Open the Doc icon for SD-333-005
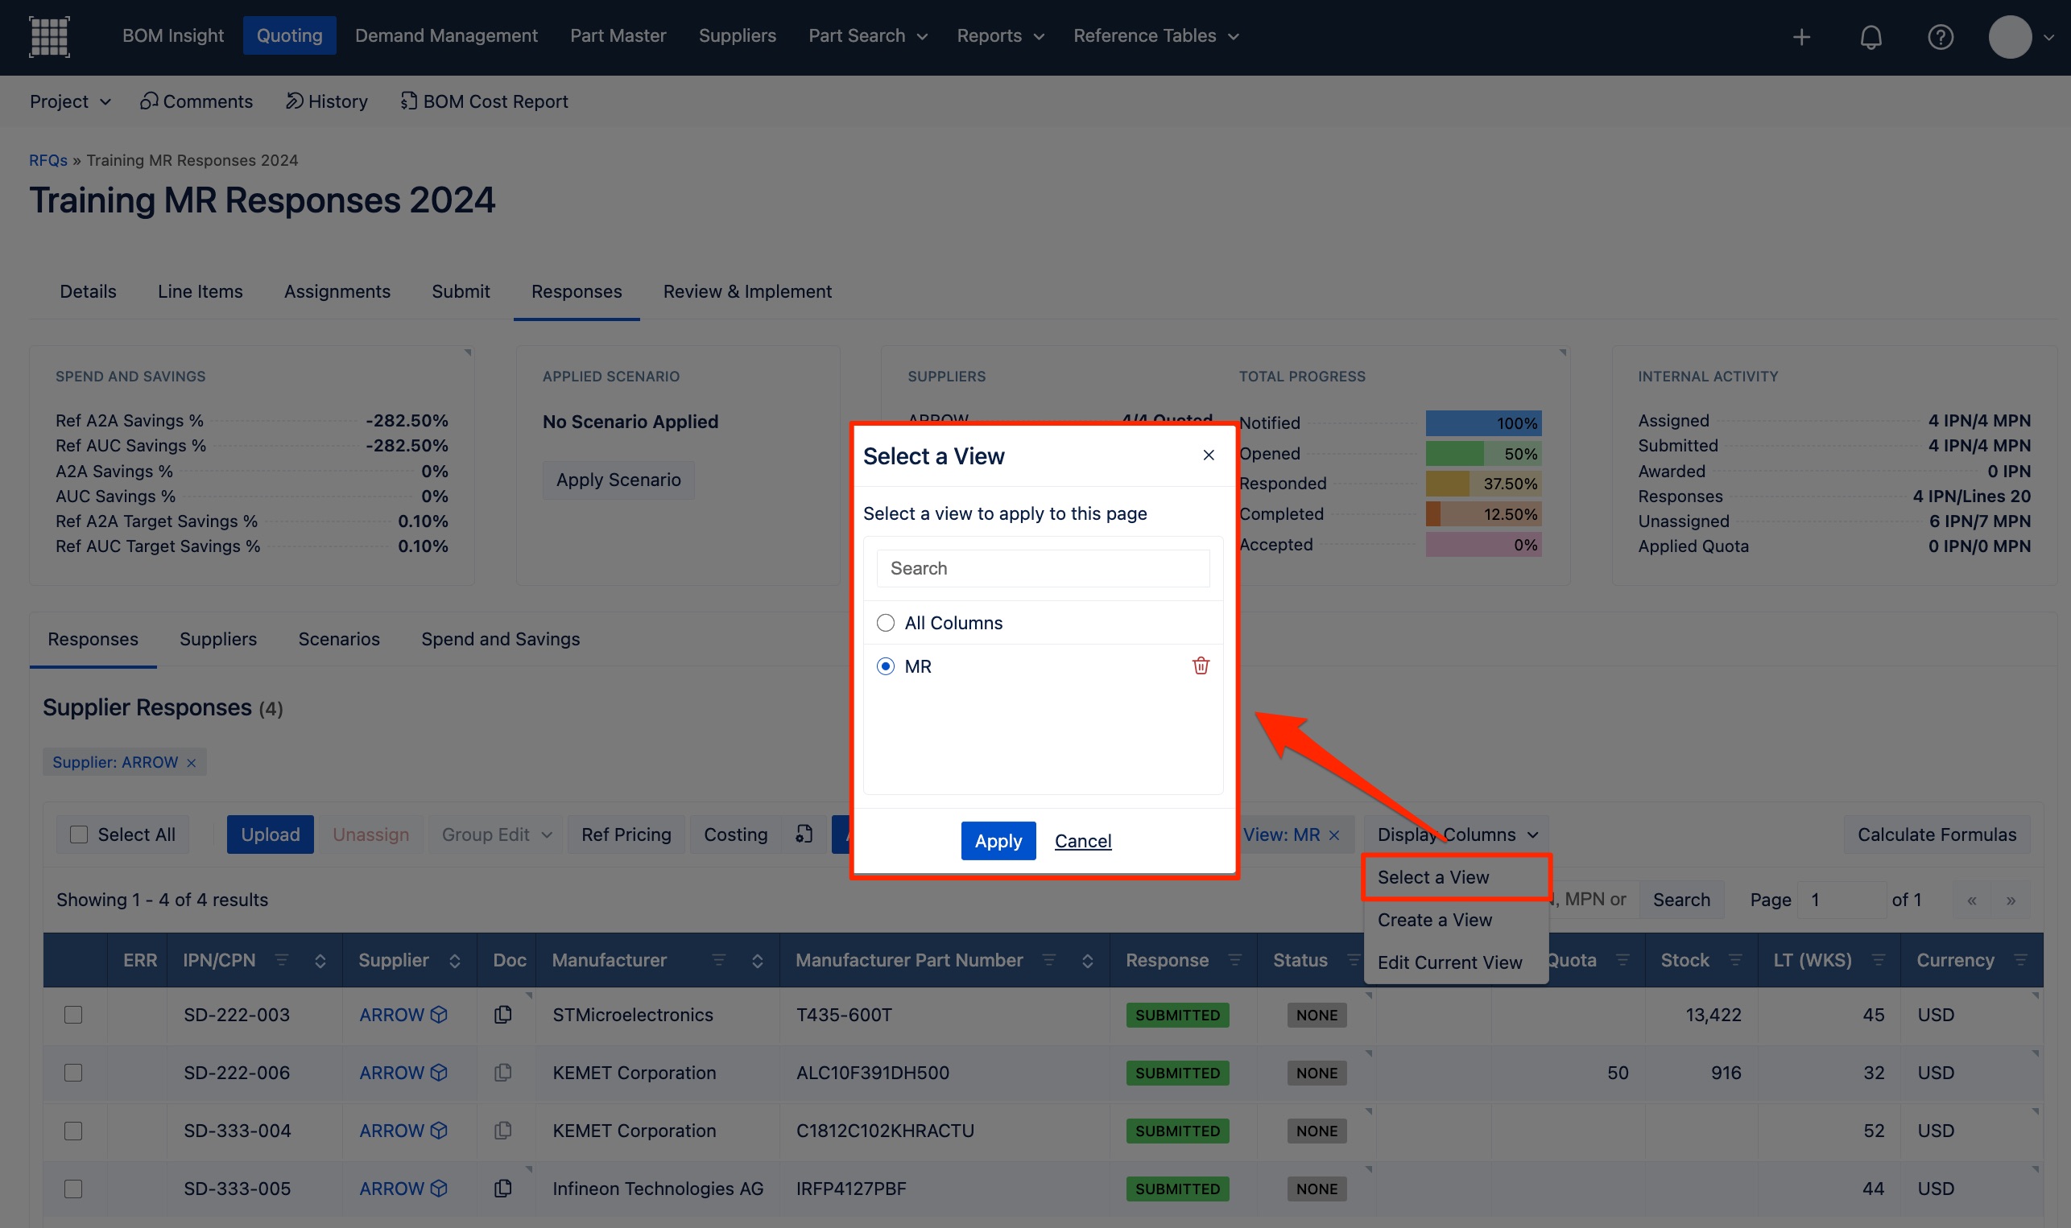 click(502, 1189)
